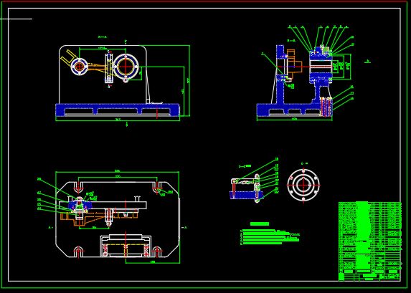Pick the bottom-left mounting slot in the plan view
Image resolution: width=411 pixels, height=293 pixels.
click(78, 252)
